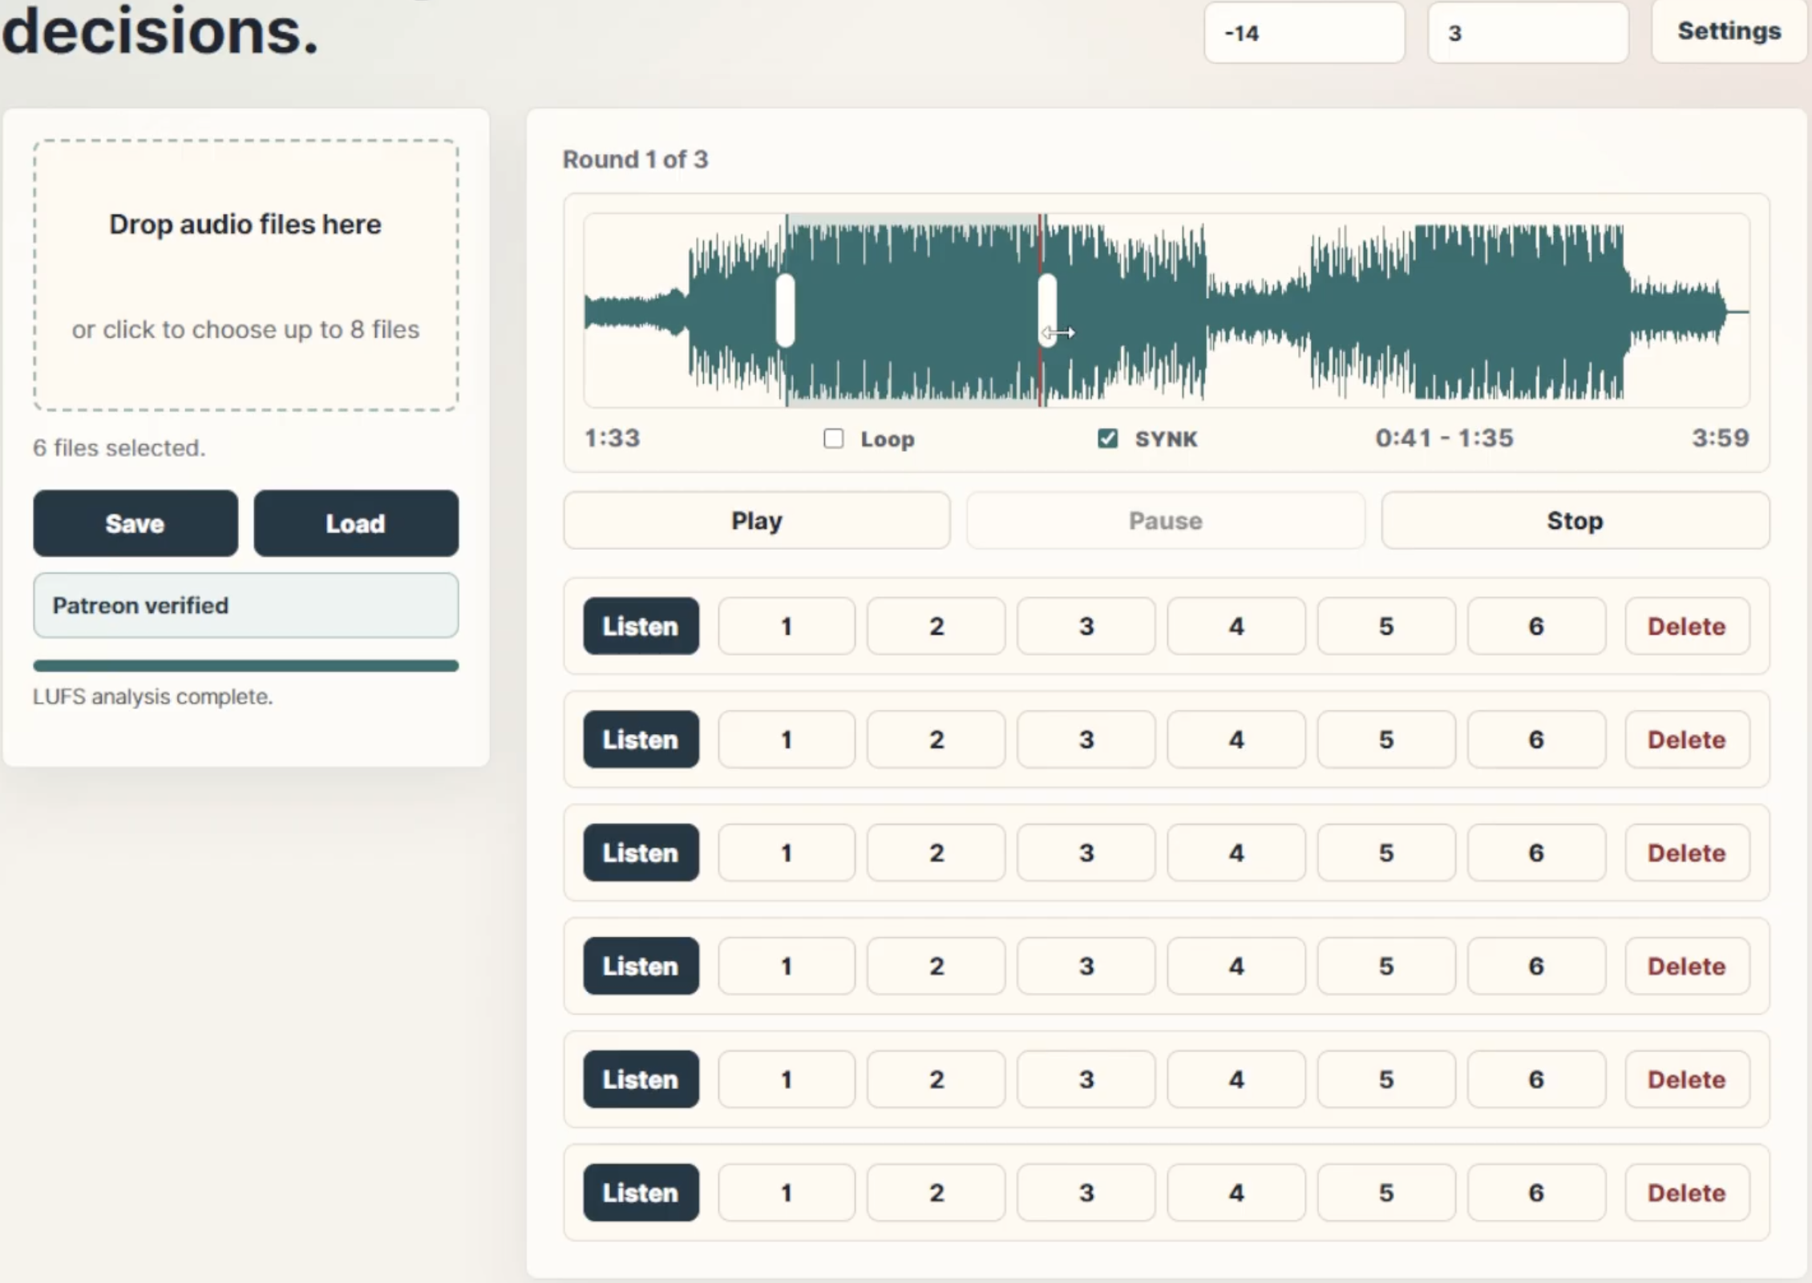
Task: Click the LUFS analysis complete status
Action: click(152, 696)
